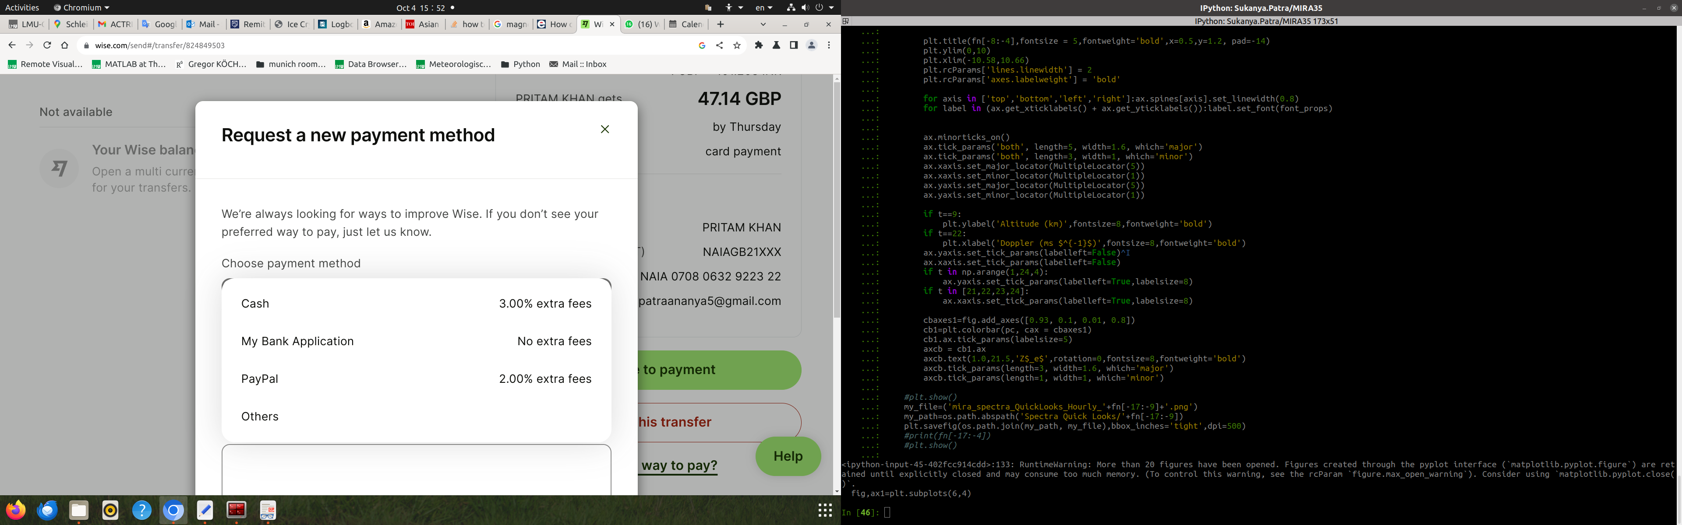Open the Chromium application menu in top bar
Screen dimensions: 1682x525
(81, 8)
